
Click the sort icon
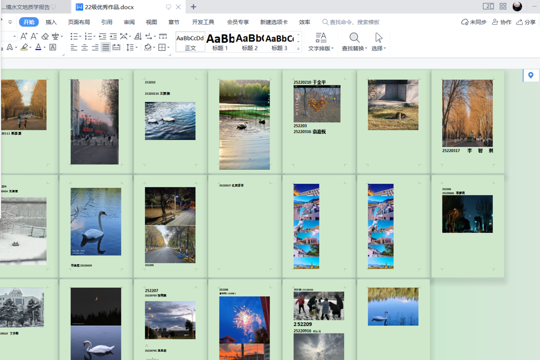coord(138,36)
